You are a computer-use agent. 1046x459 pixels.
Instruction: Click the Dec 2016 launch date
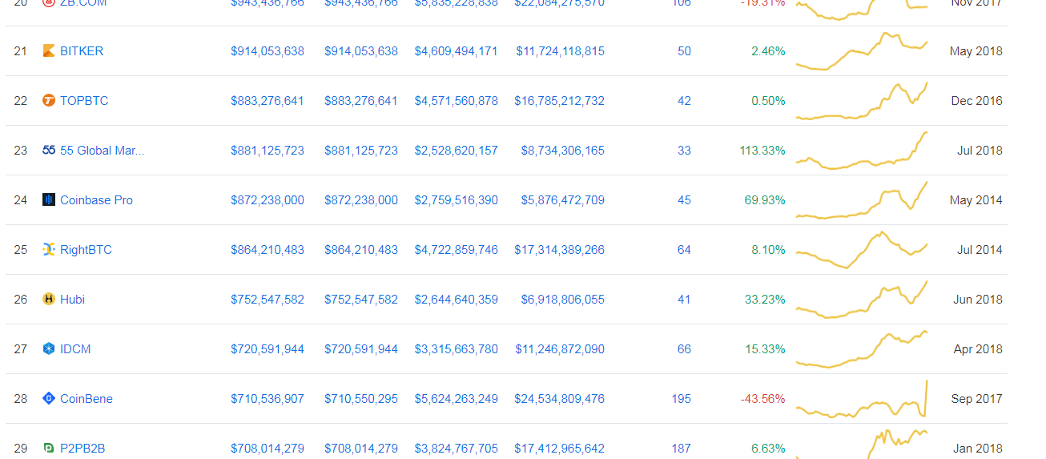976,101
